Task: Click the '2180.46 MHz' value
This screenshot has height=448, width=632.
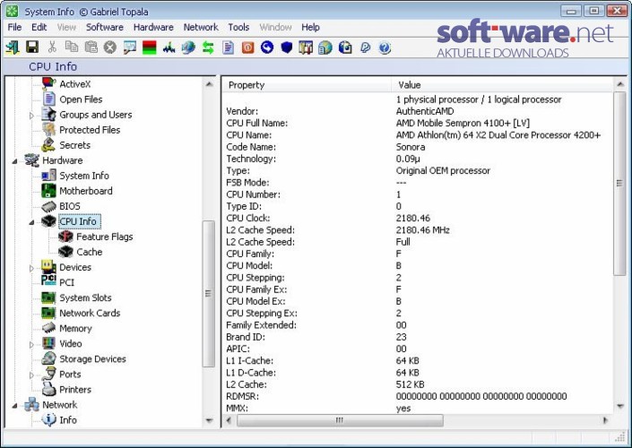Action: pos(423,230)
